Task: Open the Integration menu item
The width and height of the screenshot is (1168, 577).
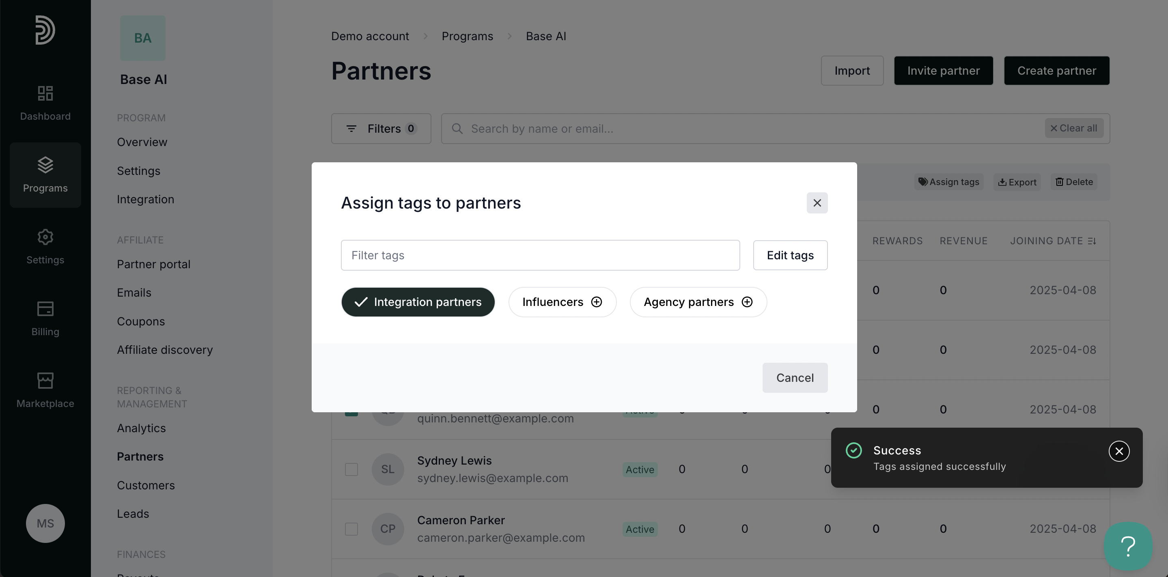Action: pyautogui.click(x=146, y=200)
